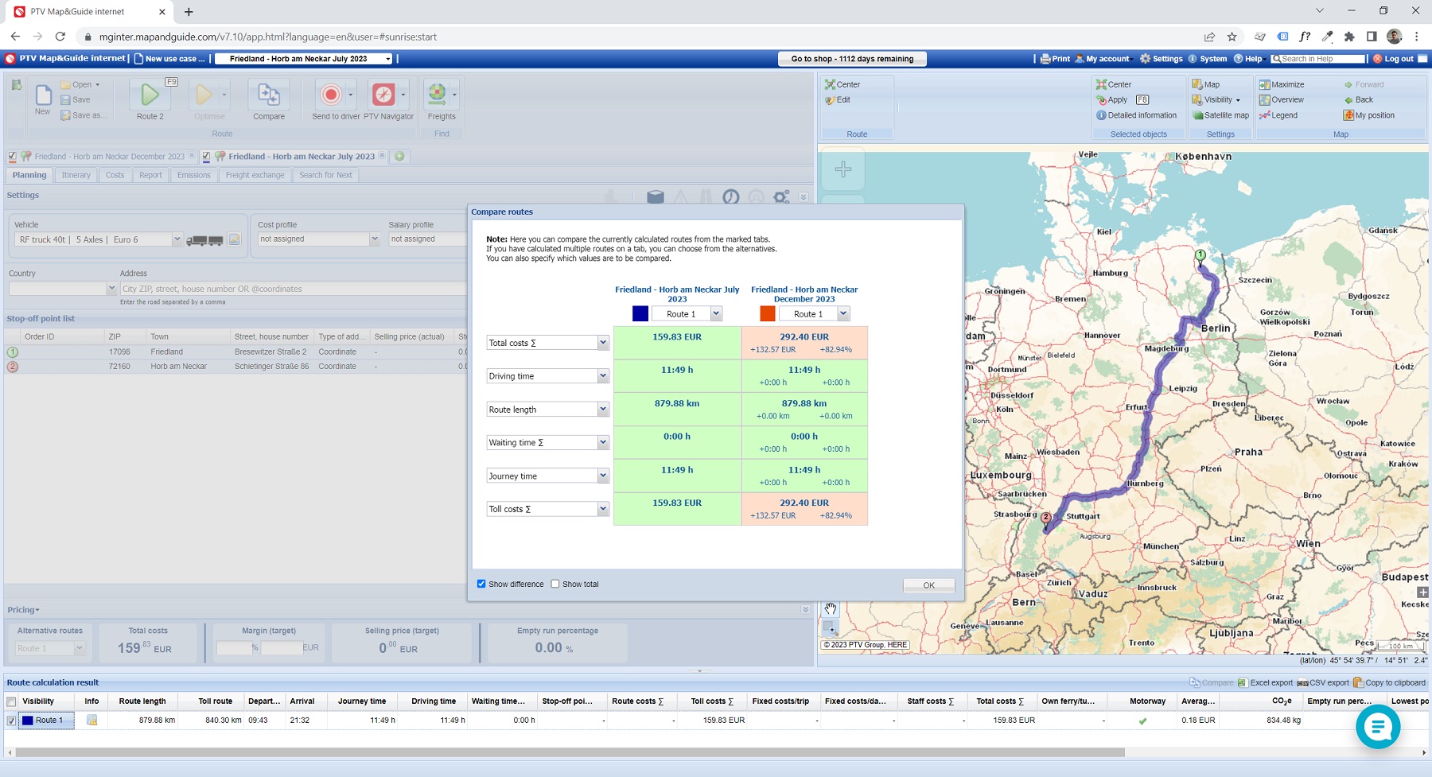Bookmark this page with star icon
Image resolution: width=1432 pixels, height=777 pixels.
(1232, 37)
